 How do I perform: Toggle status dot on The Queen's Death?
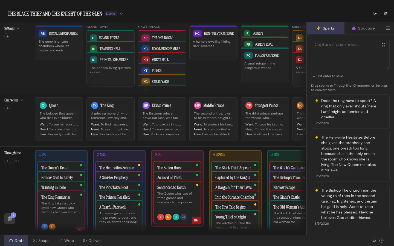(81, 165)
